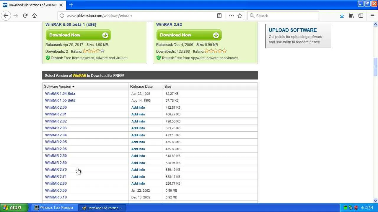Open a new browser tab
The height and width of the screenshot is (212, 378).
(x=71, y=5)
